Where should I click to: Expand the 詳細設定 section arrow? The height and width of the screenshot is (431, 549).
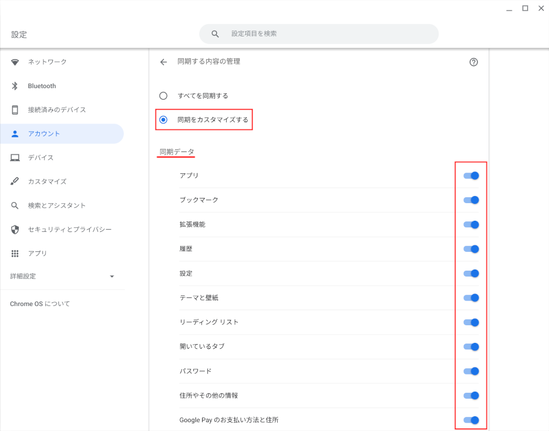pos(112,277)
